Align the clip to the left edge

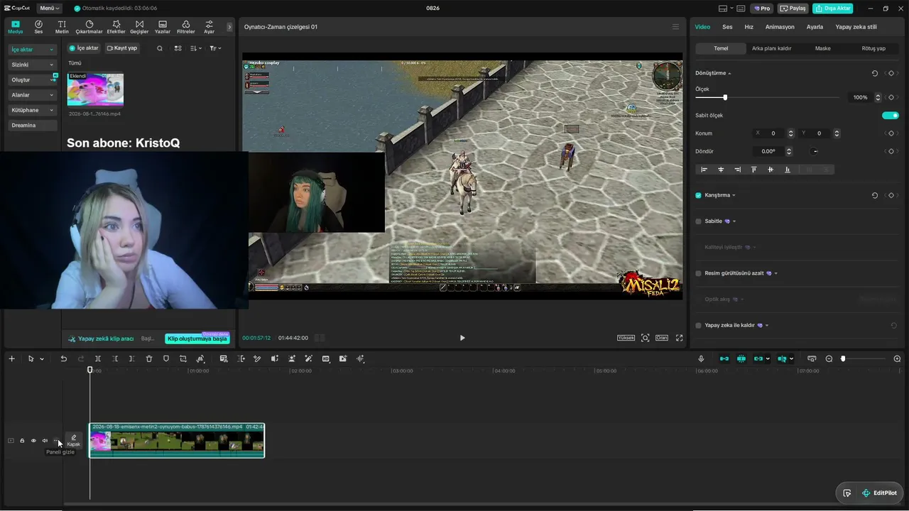tap(704, 170)
